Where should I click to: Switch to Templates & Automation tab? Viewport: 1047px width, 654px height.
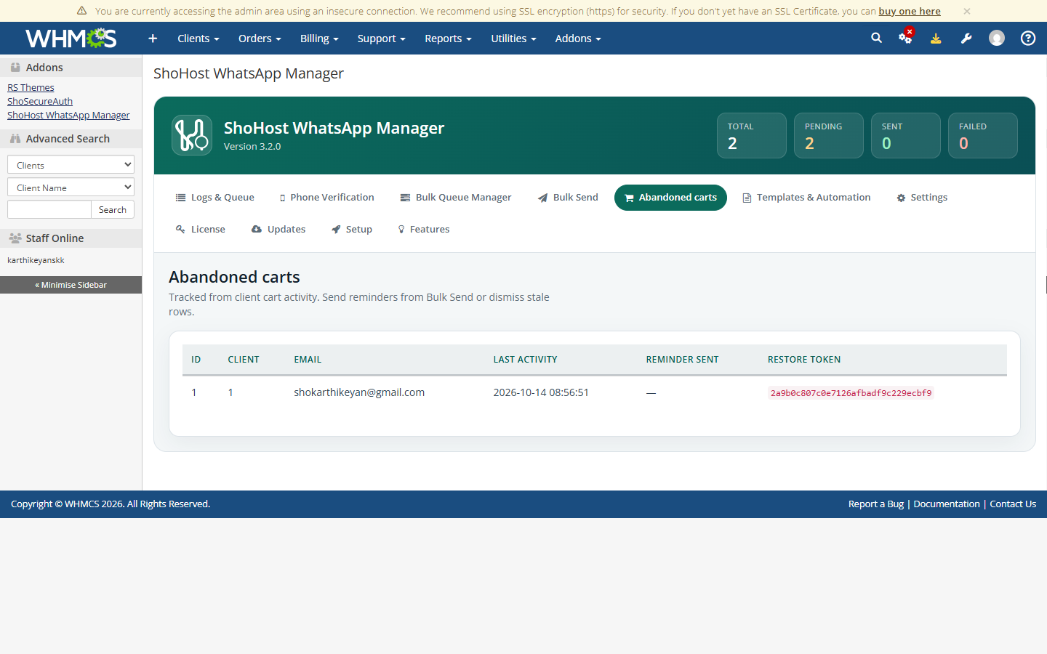pos(806,198)
